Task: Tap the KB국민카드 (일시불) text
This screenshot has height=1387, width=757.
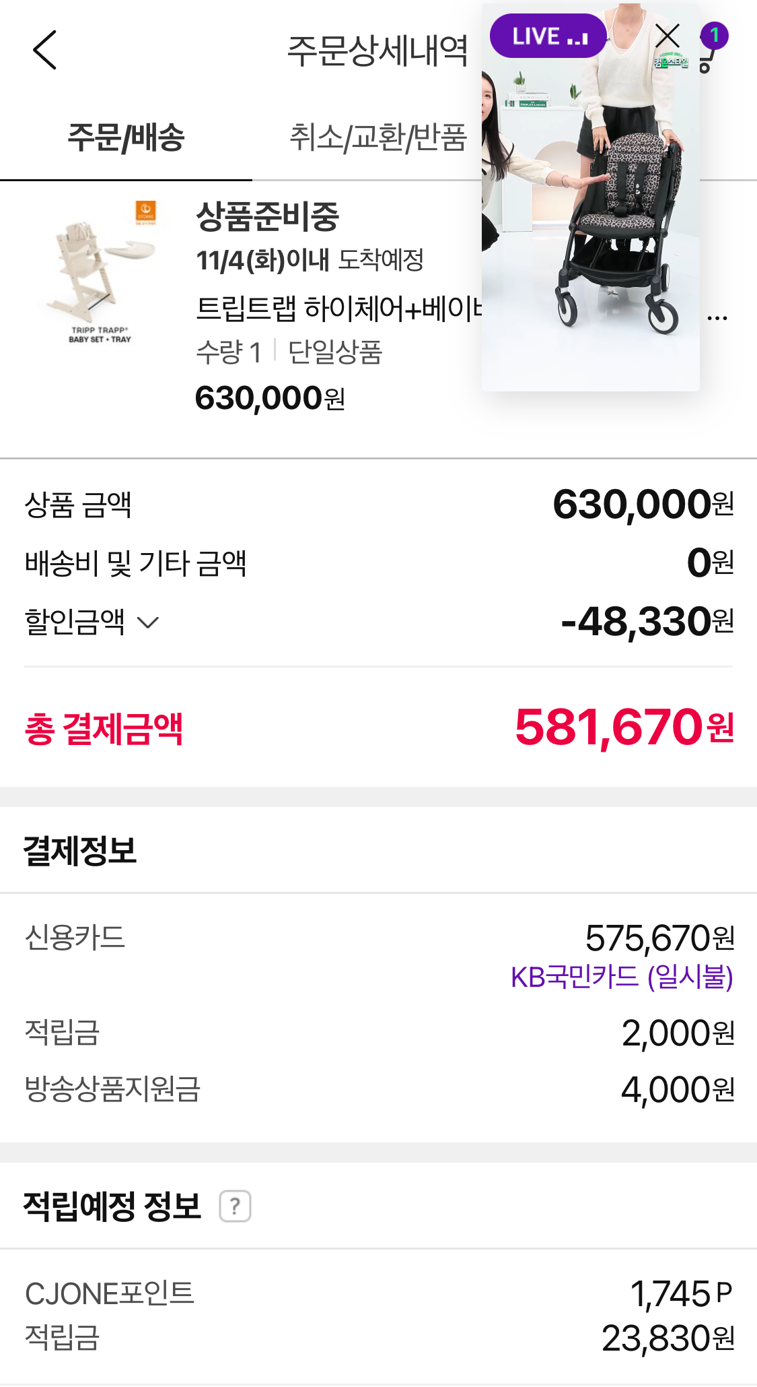Action: point(622,977)
